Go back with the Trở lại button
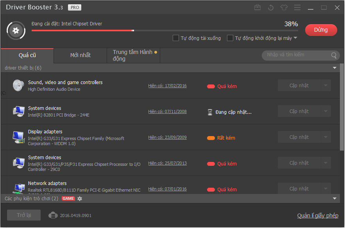Screen dimensions: 345x228 (24, 215)
